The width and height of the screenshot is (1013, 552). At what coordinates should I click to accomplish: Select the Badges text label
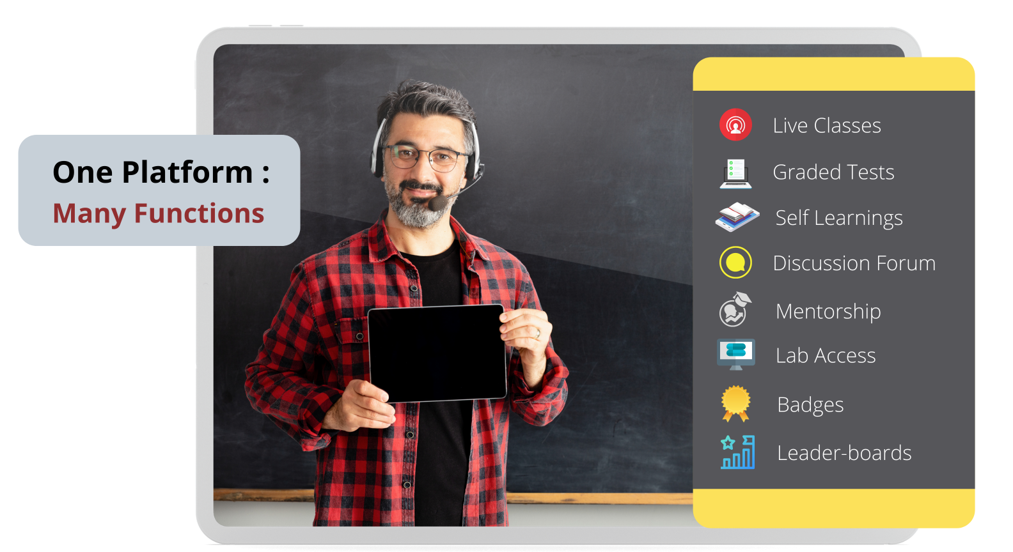point(810,405)
